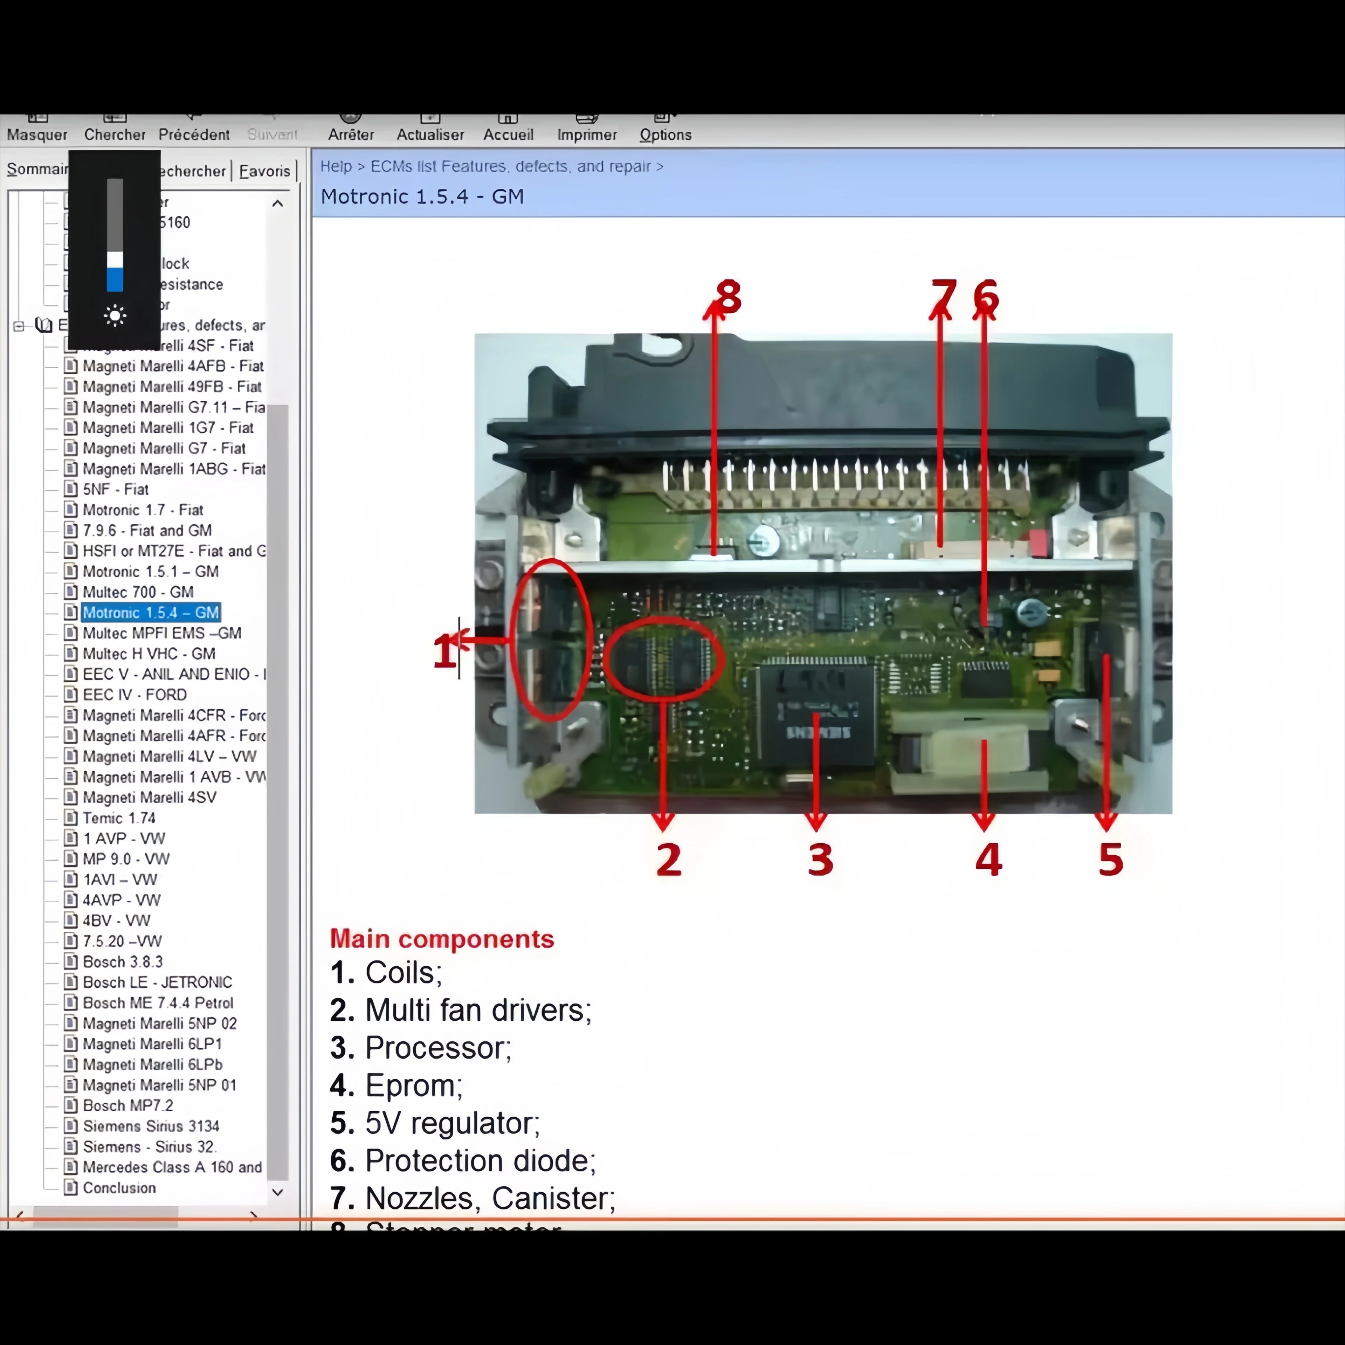Go to Accueil home page
The width and height of the screenshot is (1345, 1345).
coord(508,130)
